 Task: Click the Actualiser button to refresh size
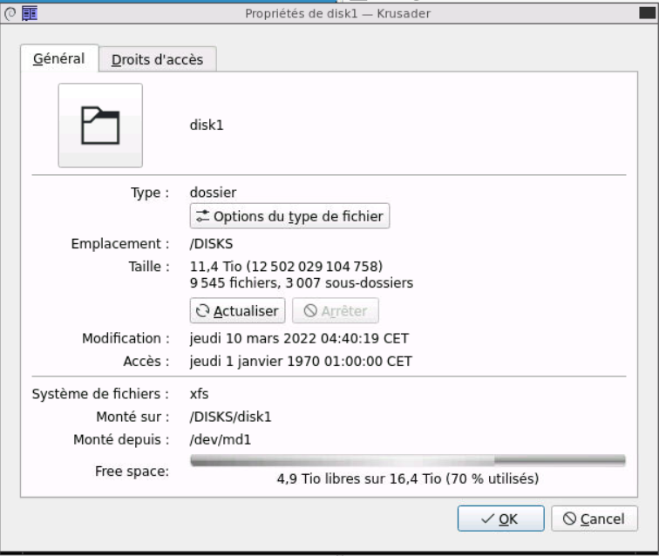tap(237, 310)
